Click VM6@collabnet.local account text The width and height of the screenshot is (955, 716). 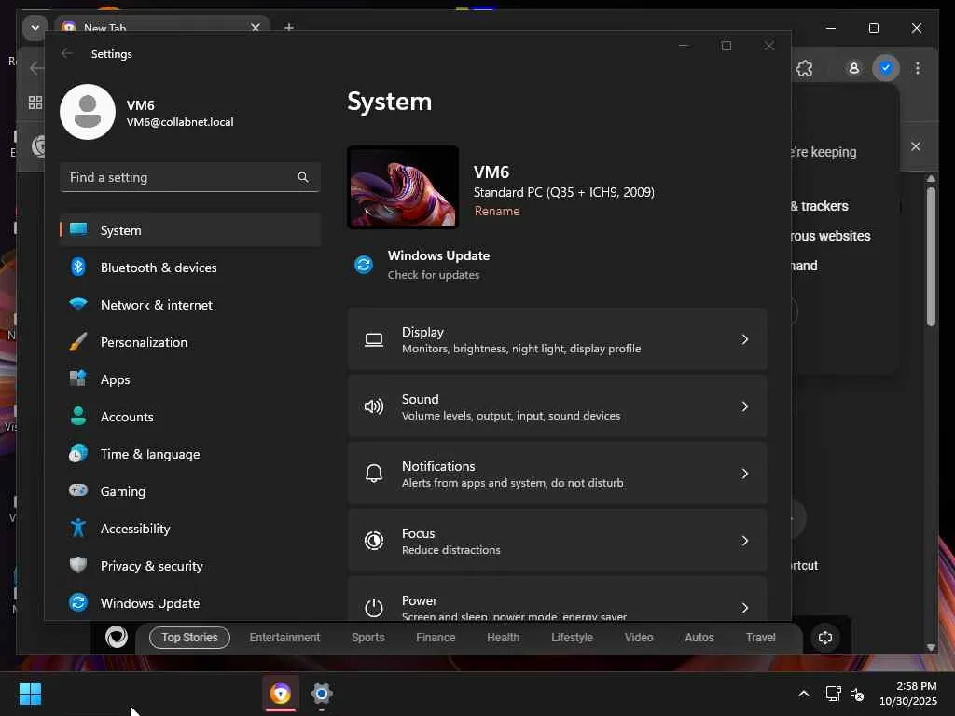tap(180, 122)
